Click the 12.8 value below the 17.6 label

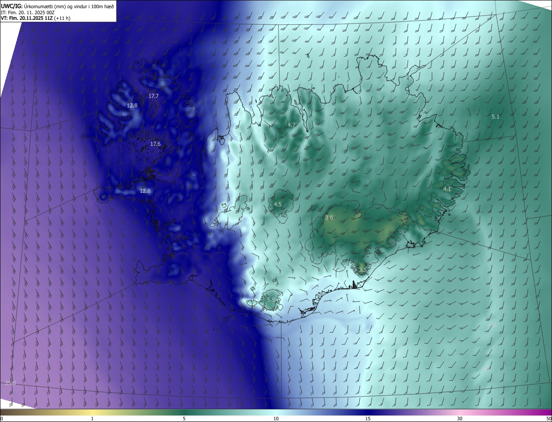pyautogui.click(x=145, y=191)
